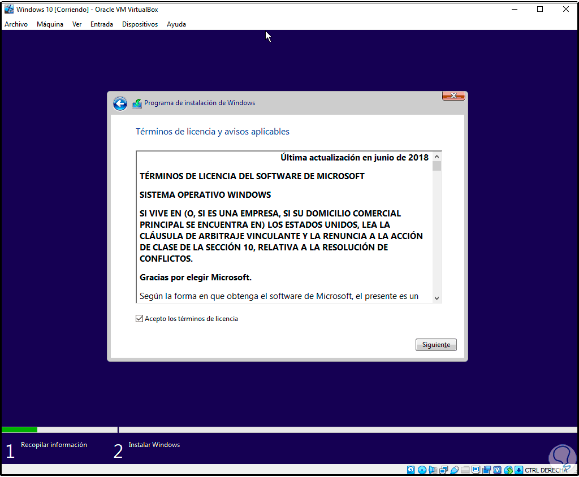
Task: Click 'Términos de licencia y avisos aplicables' heading
Action: click(x=213, y=132)
